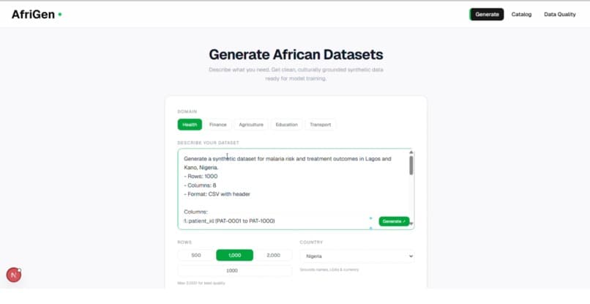The width and height of the screenshot is (590, 304).
Task: Click the green dot beside AfriGen
Action: click(60, 15)
